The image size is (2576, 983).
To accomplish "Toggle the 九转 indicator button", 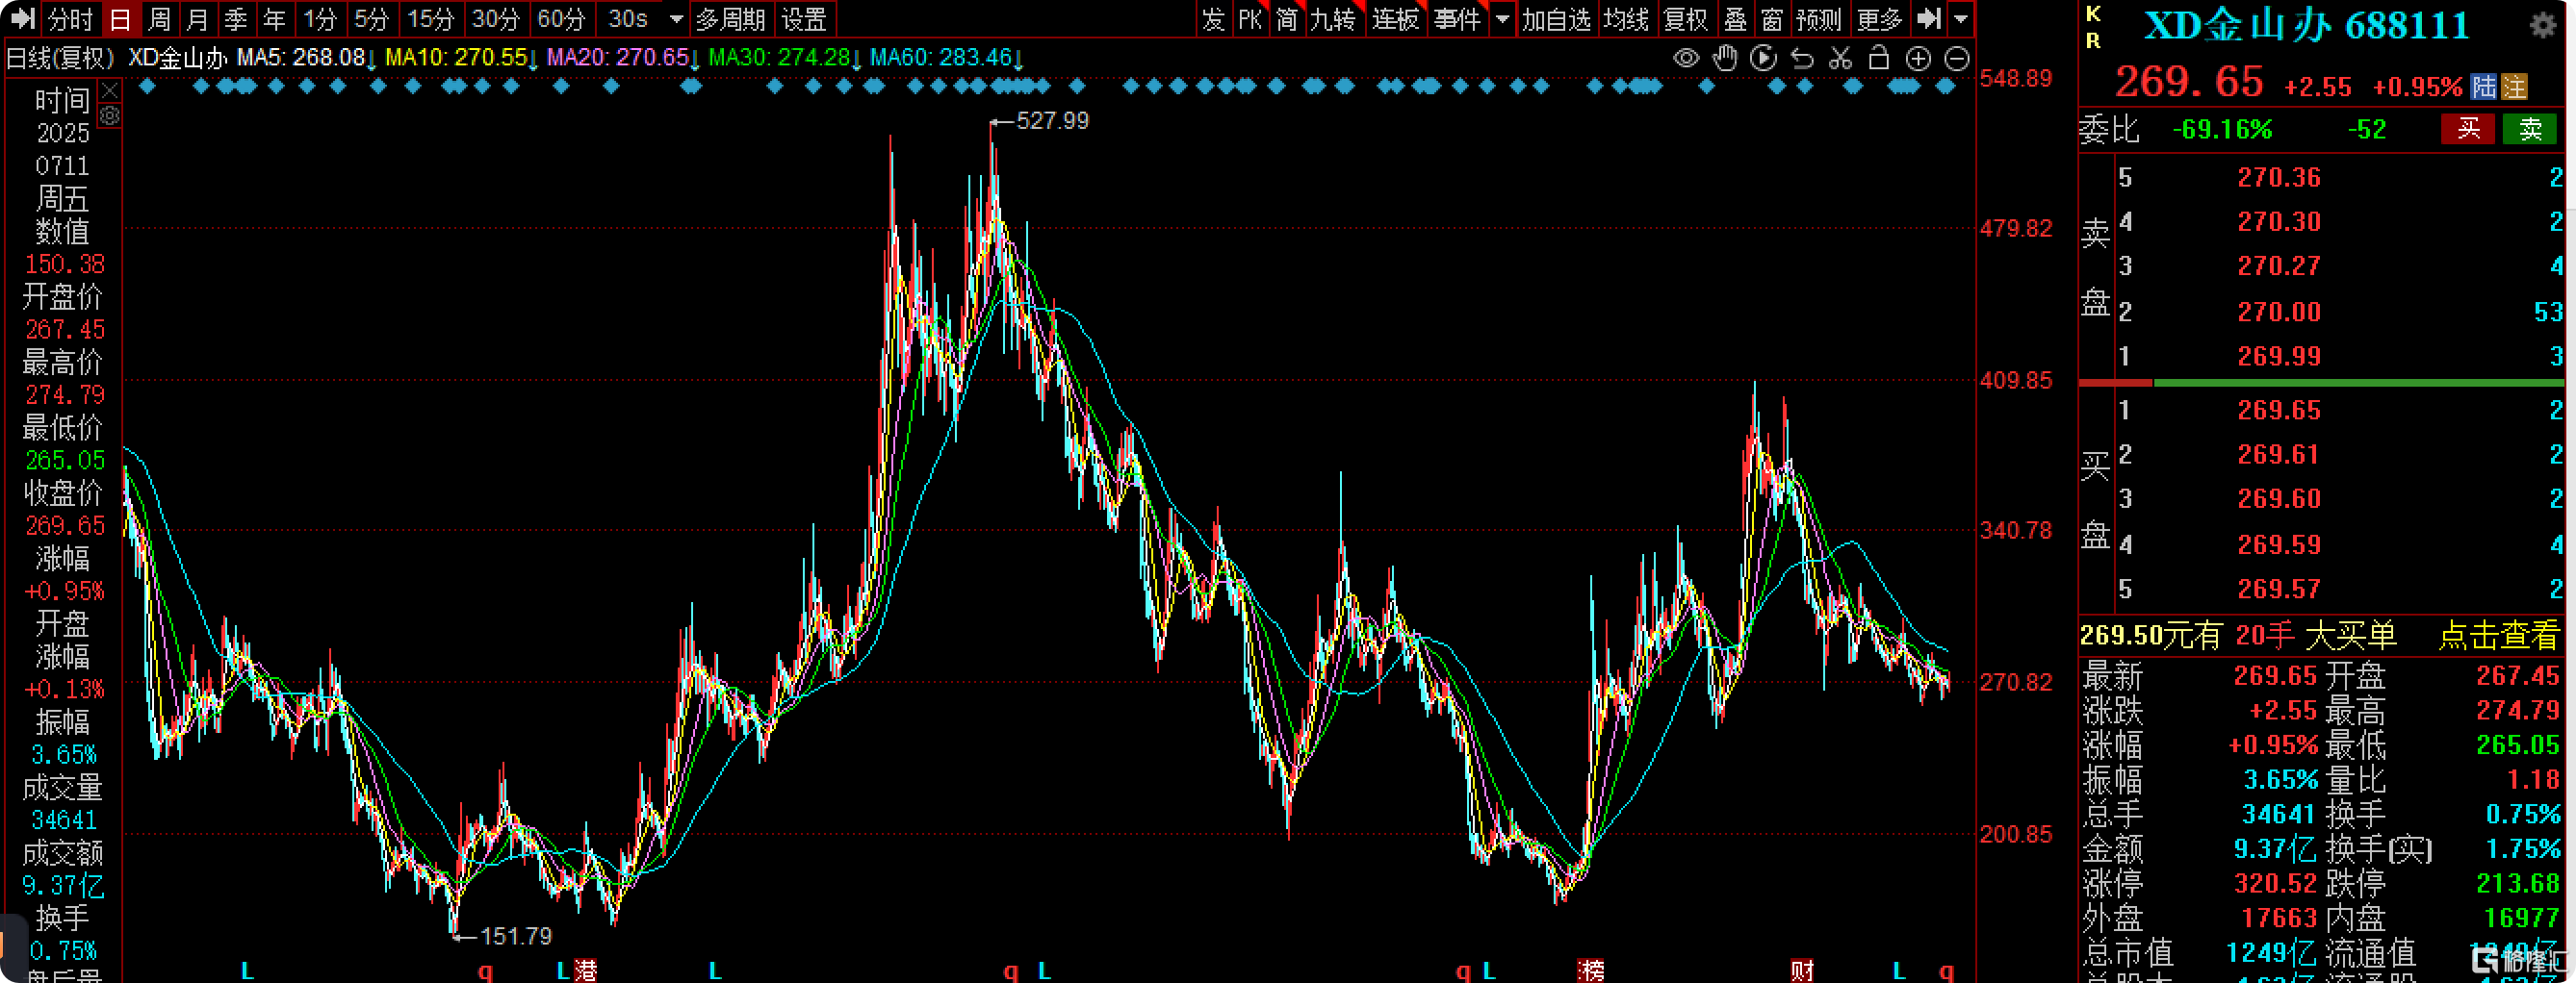I will pos(1334,18).
